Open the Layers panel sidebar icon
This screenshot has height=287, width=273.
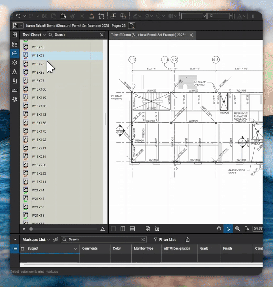coord(15,63)
